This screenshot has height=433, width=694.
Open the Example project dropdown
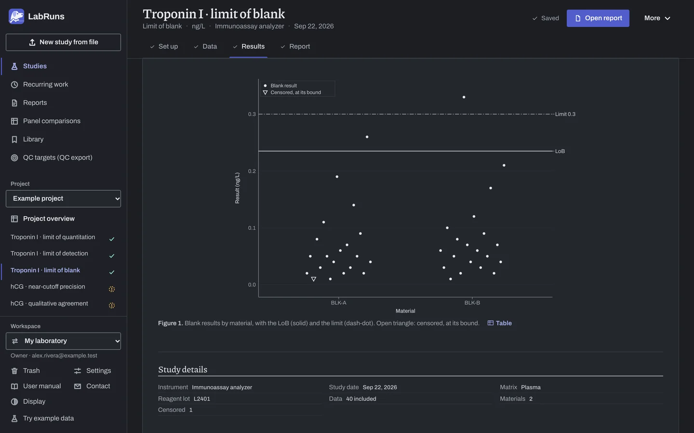coord(63,199)
